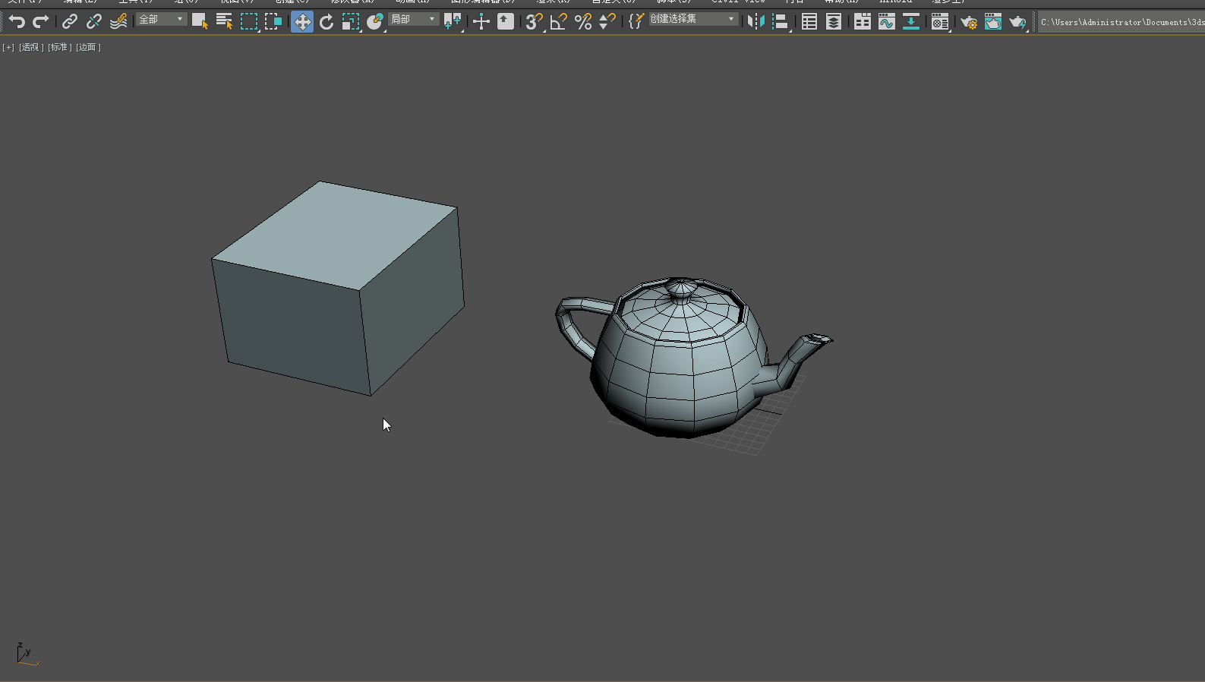Choose the Bind to Space Warp tool
This screenshot has height=682, width=1205.
pyautogui.click(x=118, y=22)
